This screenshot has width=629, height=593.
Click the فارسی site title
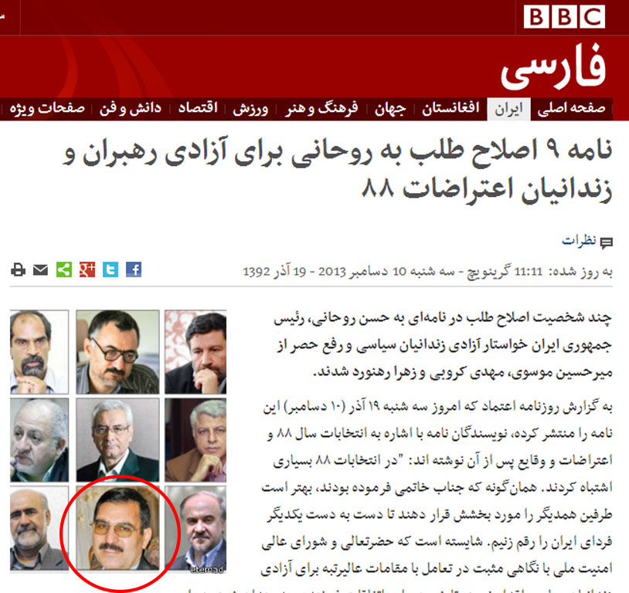point(553,66)
